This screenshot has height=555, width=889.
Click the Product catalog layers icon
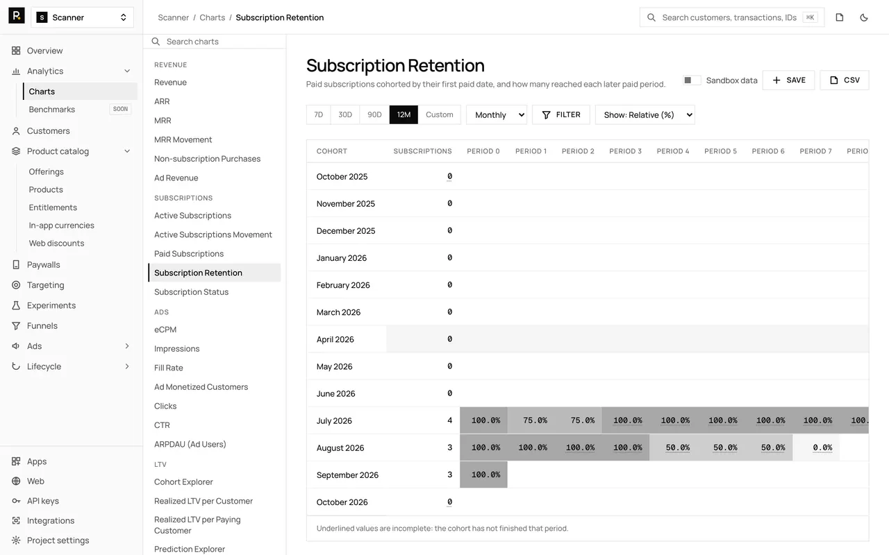click(16, 151)
